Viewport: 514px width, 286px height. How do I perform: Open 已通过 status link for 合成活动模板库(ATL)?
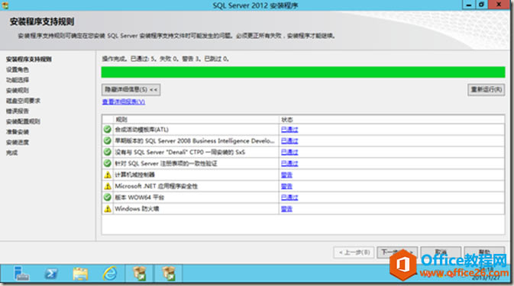tap(289, 130)
